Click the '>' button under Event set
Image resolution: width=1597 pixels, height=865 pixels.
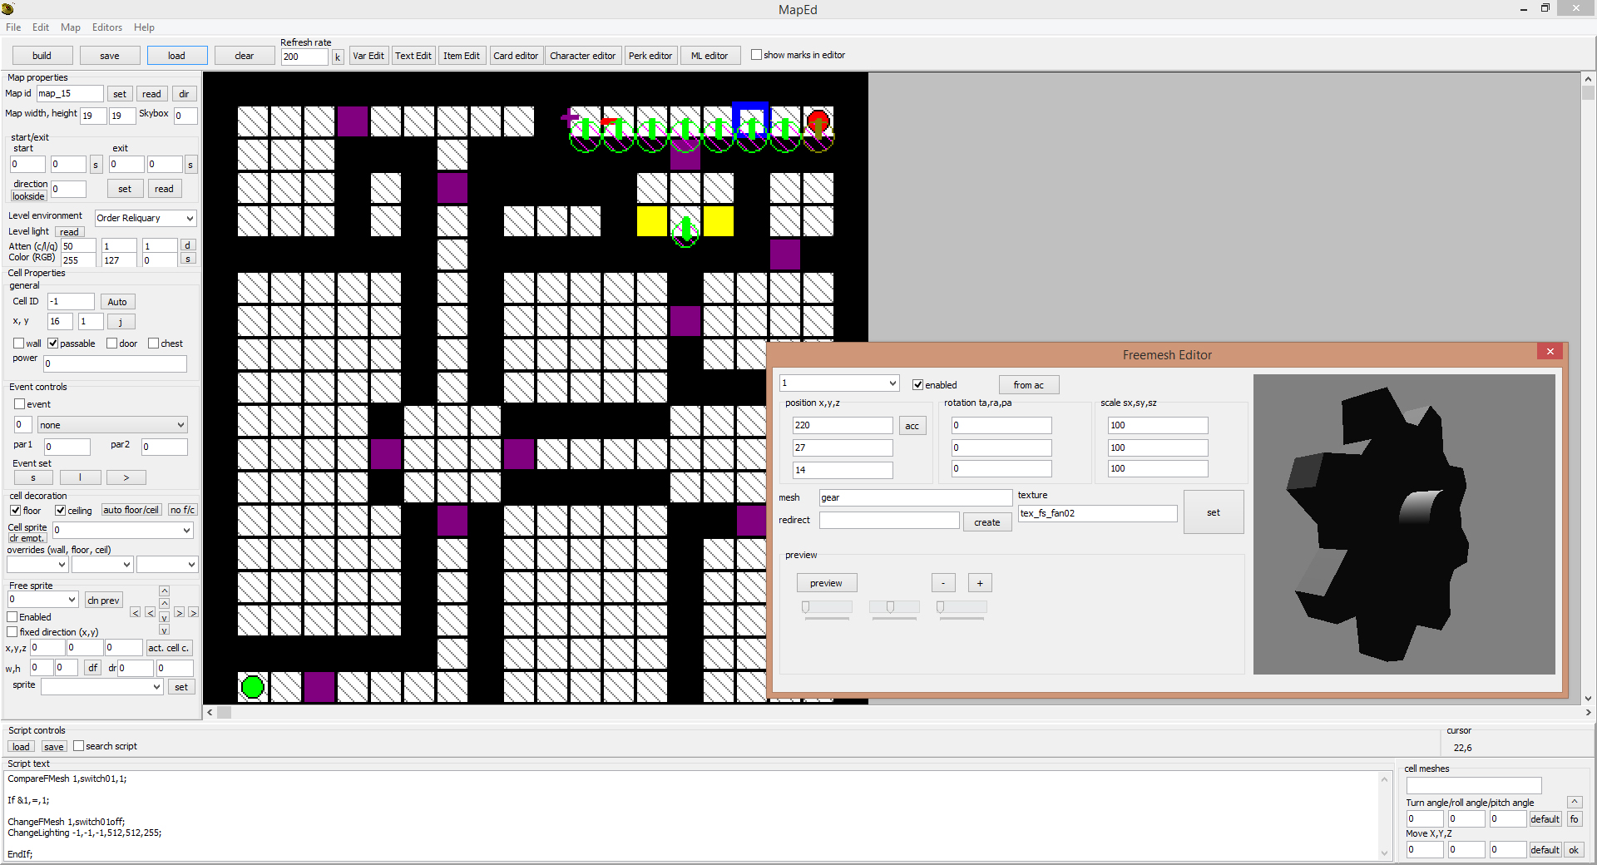tap(126, 477)
